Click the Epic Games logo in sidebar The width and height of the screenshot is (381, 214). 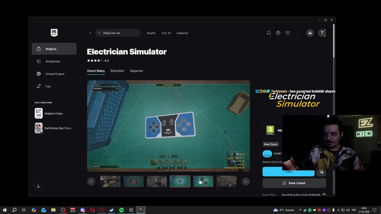click(x=54, y=33)
